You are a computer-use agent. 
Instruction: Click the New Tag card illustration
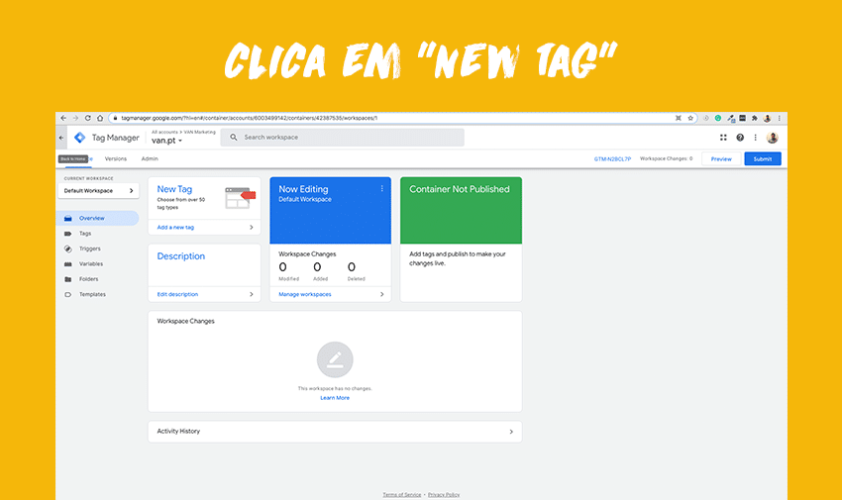[240, 197]
